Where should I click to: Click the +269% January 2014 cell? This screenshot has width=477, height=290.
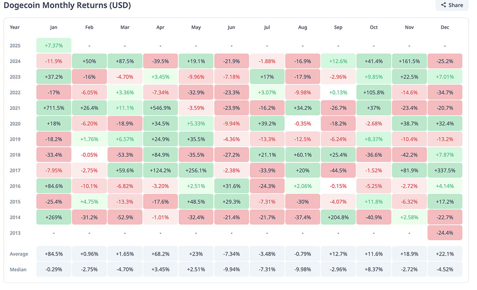(x=54, y=217)
